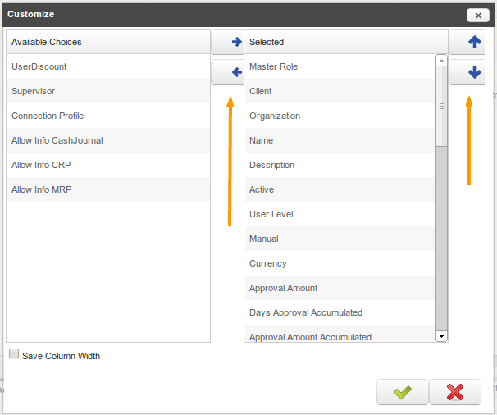Cancel with the red X button

coord(454,392)
